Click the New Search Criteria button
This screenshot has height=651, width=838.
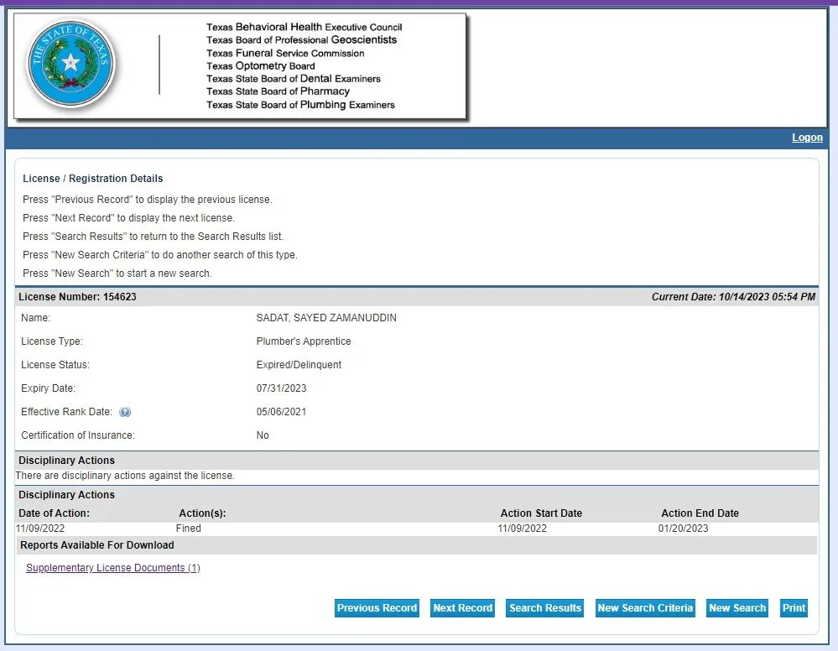pyautogui.click(x=645, y=608)
